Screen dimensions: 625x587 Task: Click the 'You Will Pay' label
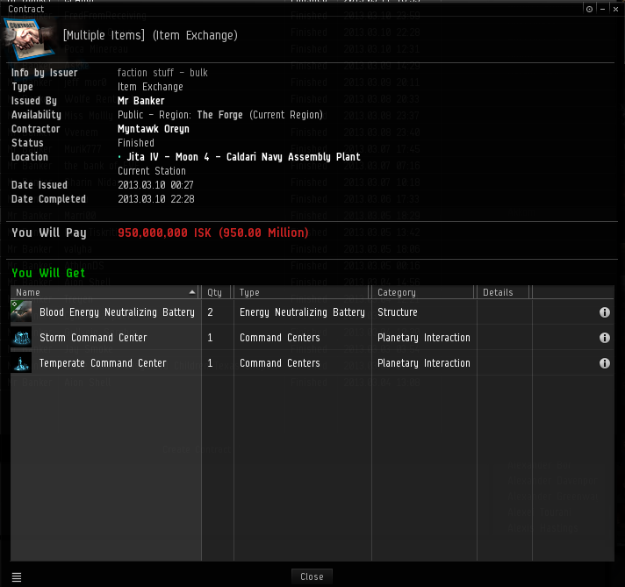point(49,233)
